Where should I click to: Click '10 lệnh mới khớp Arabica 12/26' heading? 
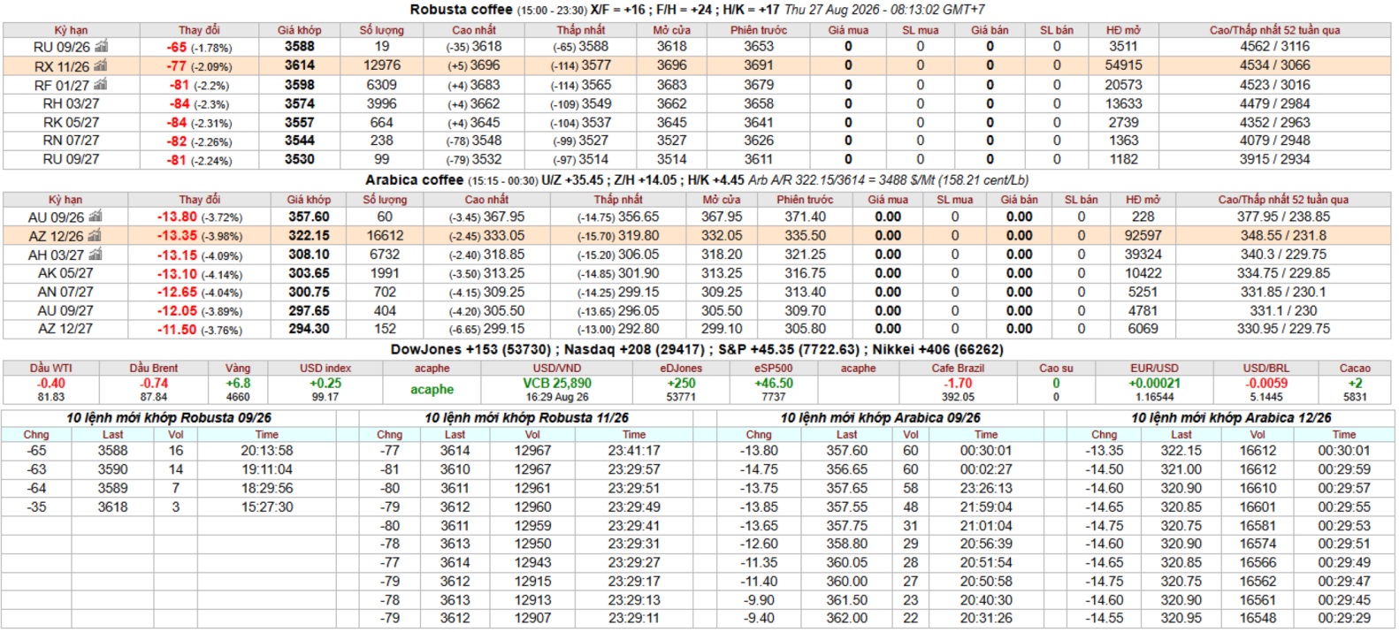[1231, 418]
